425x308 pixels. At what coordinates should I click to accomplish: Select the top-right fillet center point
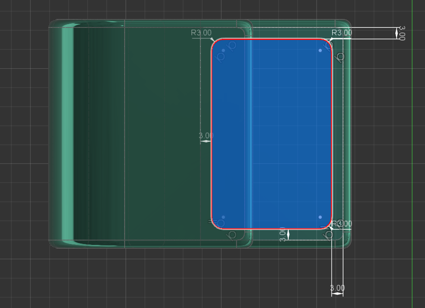pyautogui.click(x=320, y=50)
